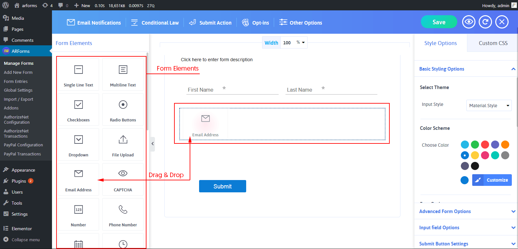
Task: Preview form using the eye icon
Action: point(469,22)
